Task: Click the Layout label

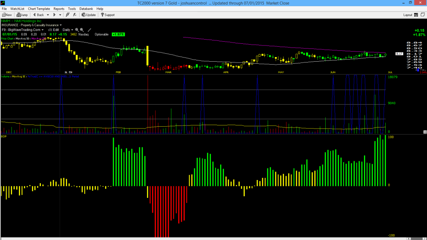Action: [408, 15]
